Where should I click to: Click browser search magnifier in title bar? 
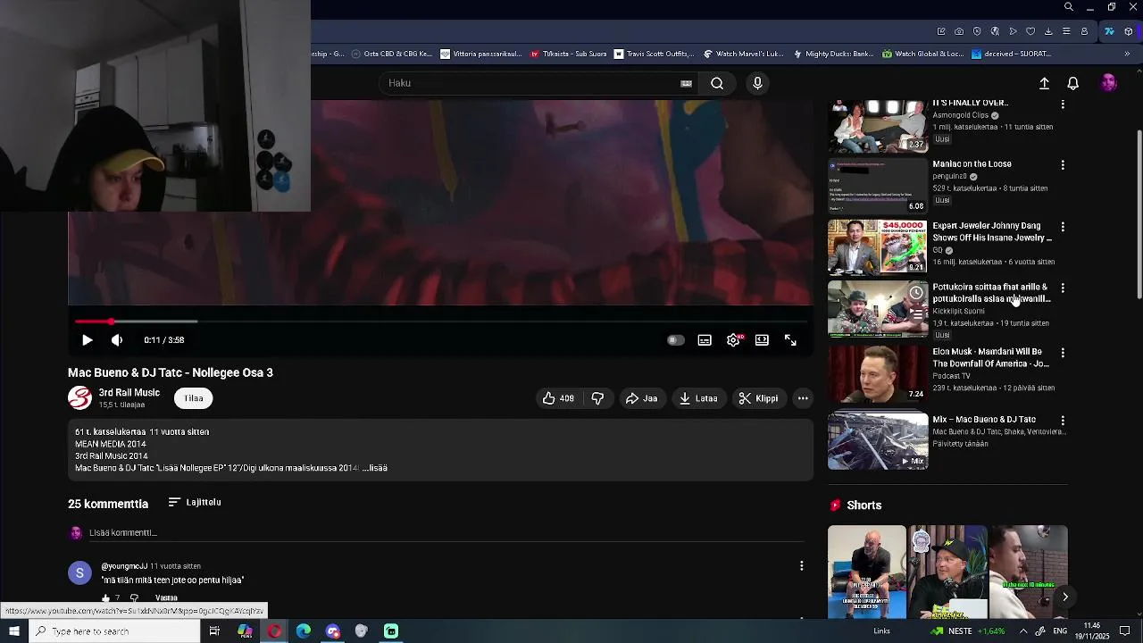click(x=1069, y=7)
